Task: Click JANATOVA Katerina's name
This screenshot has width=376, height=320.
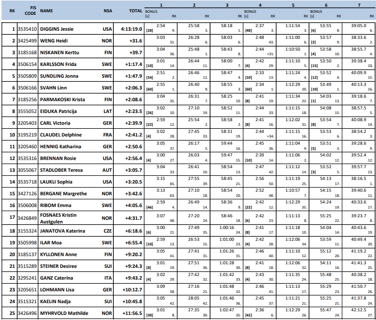Action: [62, 231]
